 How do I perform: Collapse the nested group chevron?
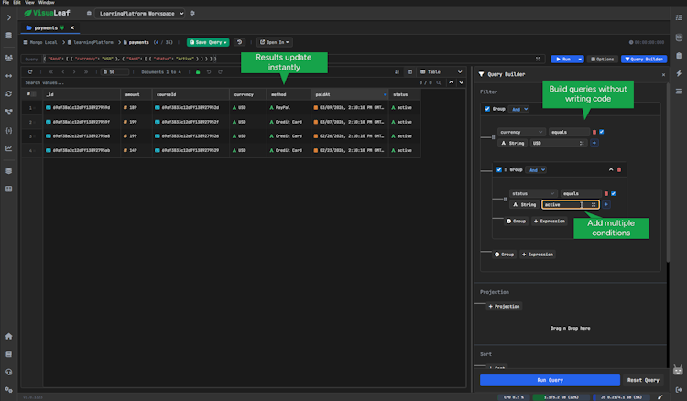pyautogui.click(x=611, y=170)
